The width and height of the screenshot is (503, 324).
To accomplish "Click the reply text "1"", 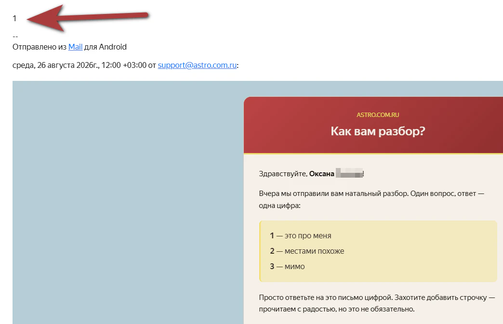I will click(14, 19).
